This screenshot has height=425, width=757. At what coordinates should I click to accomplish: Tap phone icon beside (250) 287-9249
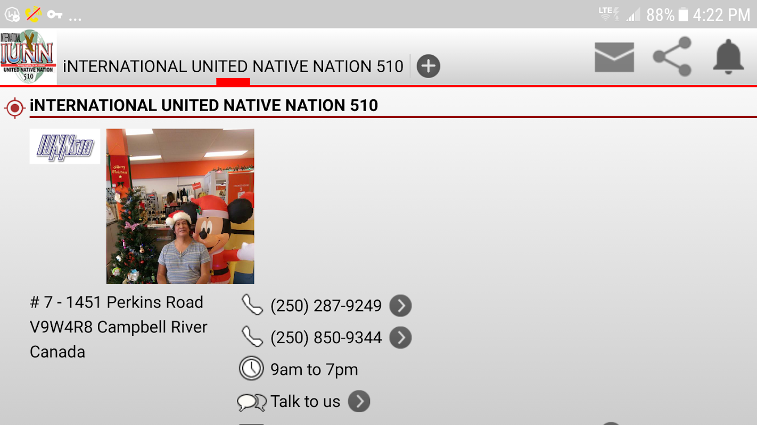click(252, 305)
